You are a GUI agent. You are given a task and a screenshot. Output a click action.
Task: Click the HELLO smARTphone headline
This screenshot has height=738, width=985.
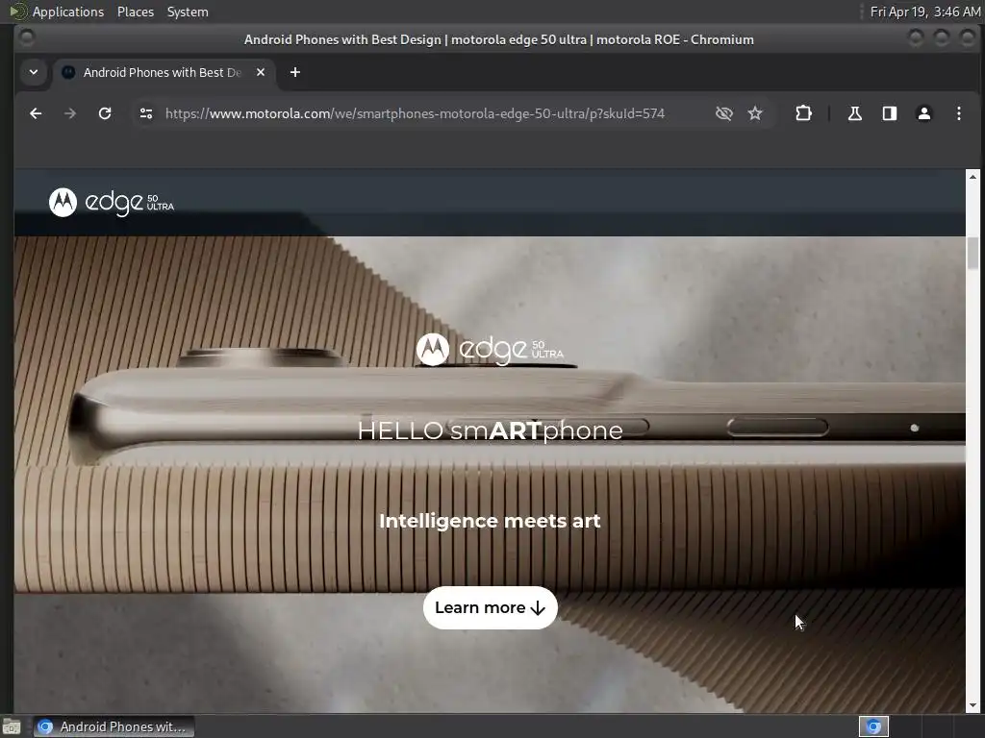tap(490, 430)
